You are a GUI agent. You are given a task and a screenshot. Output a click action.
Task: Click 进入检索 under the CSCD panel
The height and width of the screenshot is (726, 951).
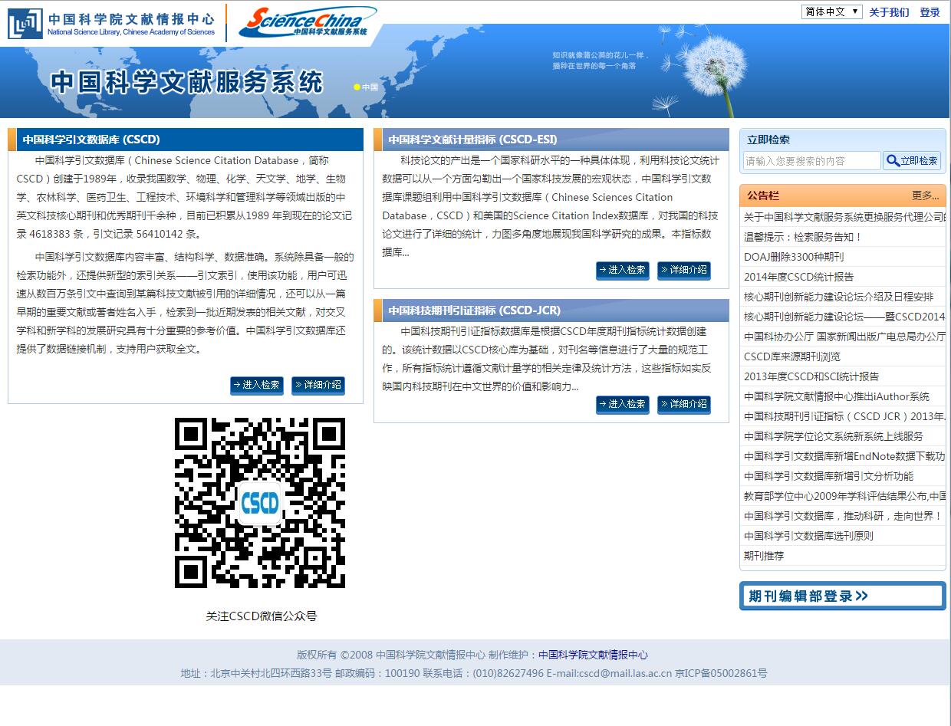pos(257,385)
